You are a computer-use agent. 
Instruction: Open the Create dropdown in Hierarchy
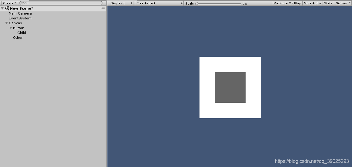tap(9, 3)
